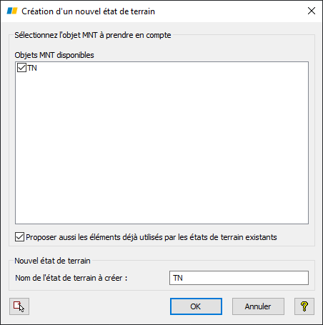This screenshot has width=323, height=325.
Task: Click the application logo in the title bar
Action: click(12, 11)
